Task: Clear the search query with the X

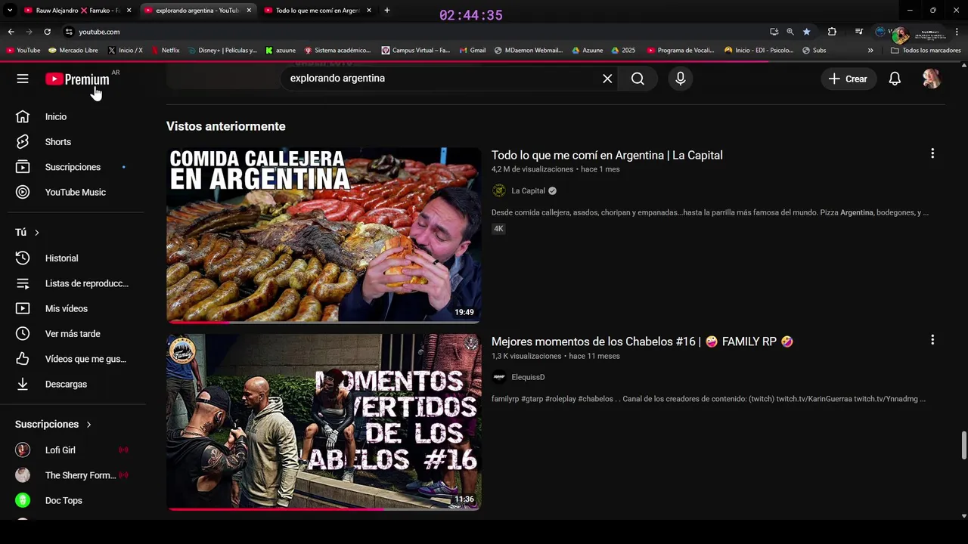Action: coord(607,79)
